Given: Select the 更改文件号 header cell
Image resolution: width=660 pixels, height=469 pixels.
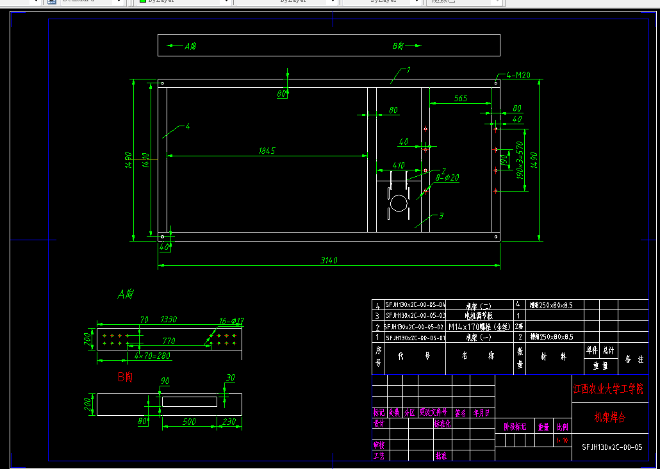Looking at the screenshot, I should (x=434, y=413).
